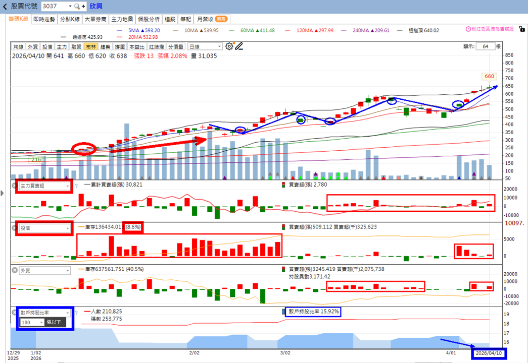The image size is (528, 363).
Task: Close the 主力買賣超 indicator panel
Action: pos(15,186)
